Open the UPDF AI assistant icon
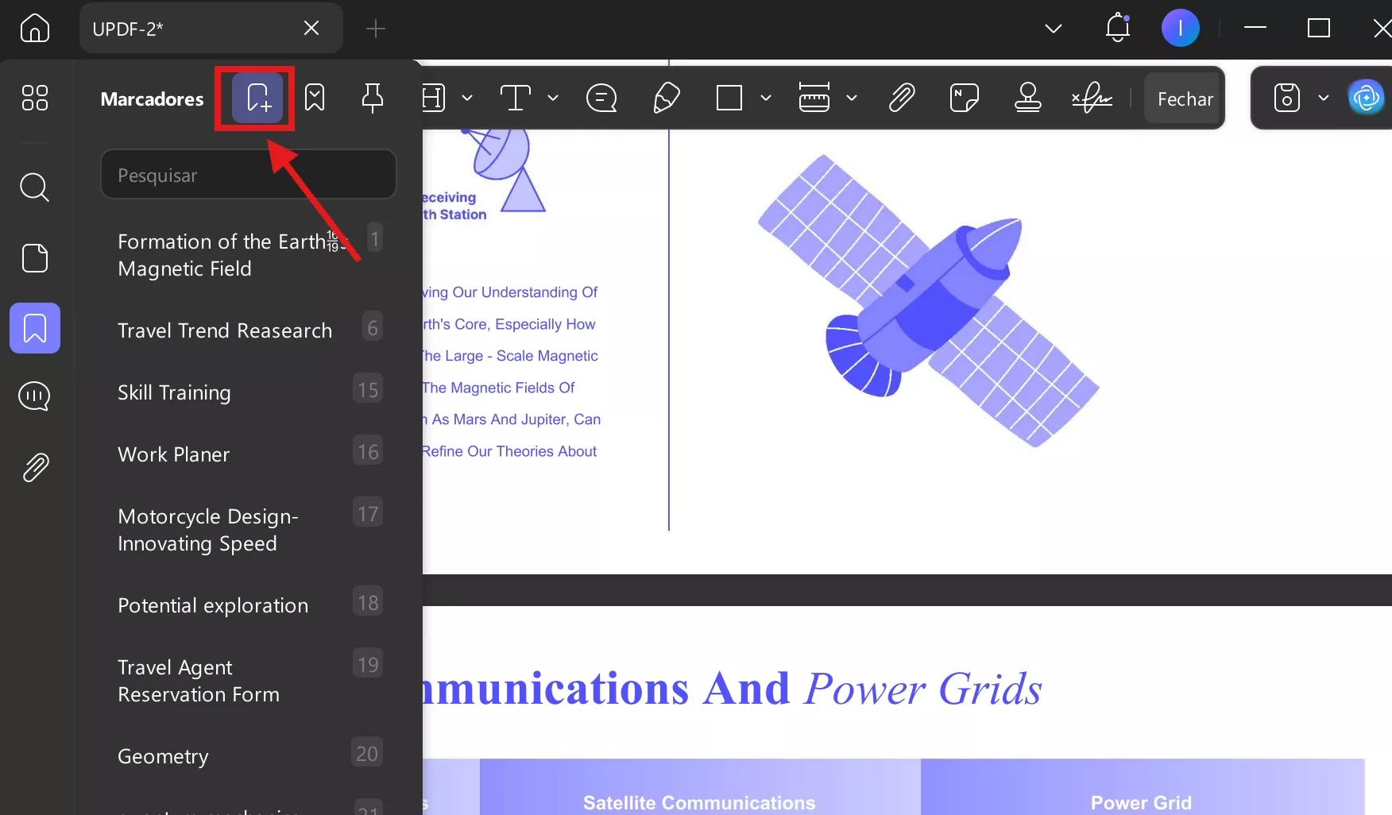Viewport: 1392px width, 815px height. (x=1366, y=98)
